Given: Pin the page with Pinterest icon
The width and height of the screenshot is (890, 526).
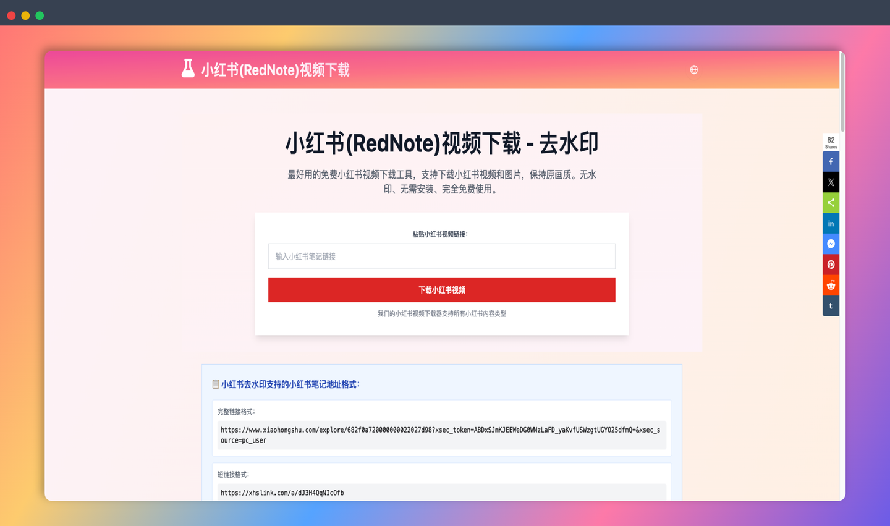Looking at the screenshot, I should point(831,265).
